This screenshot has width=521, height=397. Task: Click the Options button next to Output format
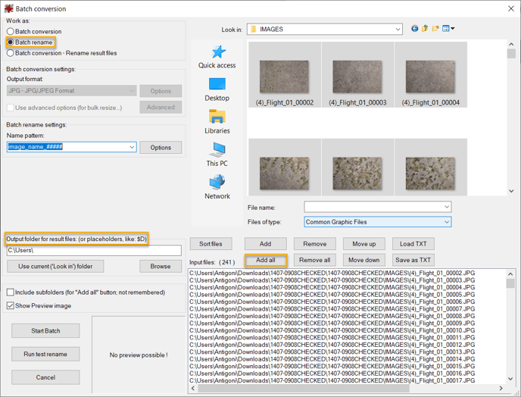click(x=161, y=91)
